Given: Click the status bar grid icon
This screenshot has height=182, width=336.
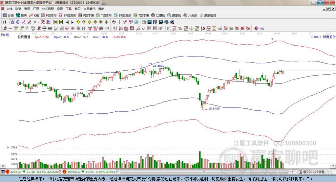Looking at the screenshot, I should [x=3, y=172].
